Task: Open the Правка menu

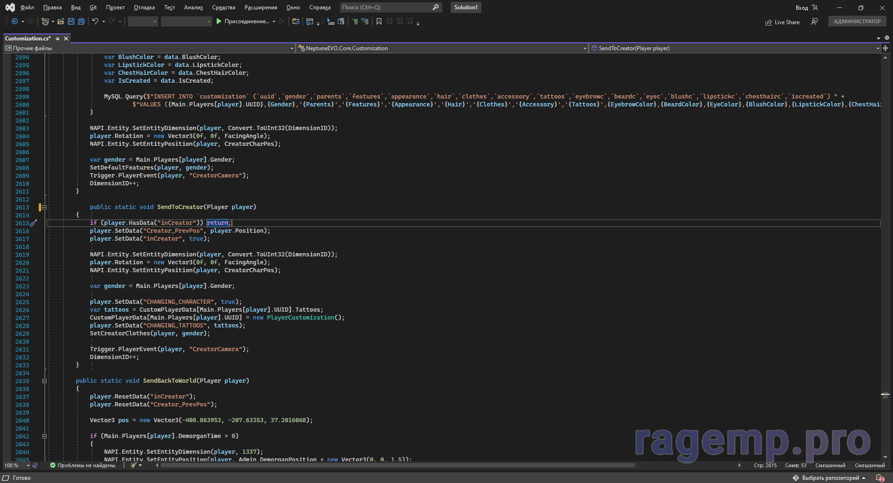Action: point(53,7)
